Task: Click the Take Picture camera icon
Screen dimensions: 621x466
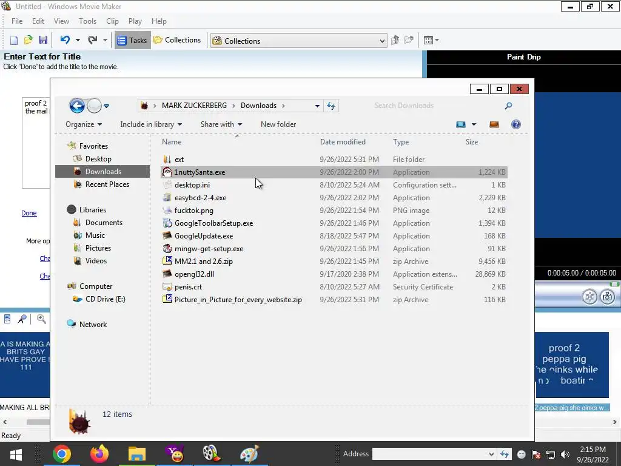Action: [x=607, y=297]
